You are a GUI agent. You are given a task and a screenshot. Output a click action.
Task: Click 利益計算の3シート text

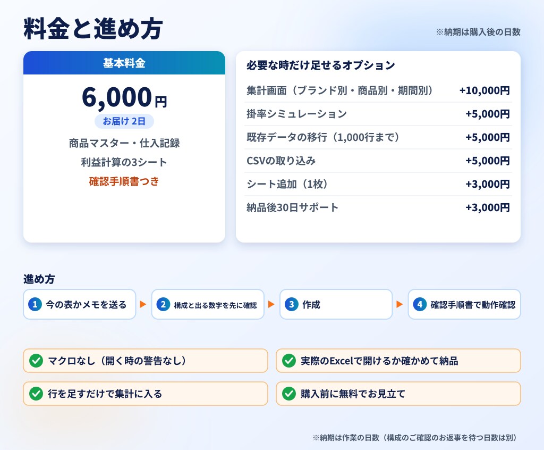click(x=124, y=162)
